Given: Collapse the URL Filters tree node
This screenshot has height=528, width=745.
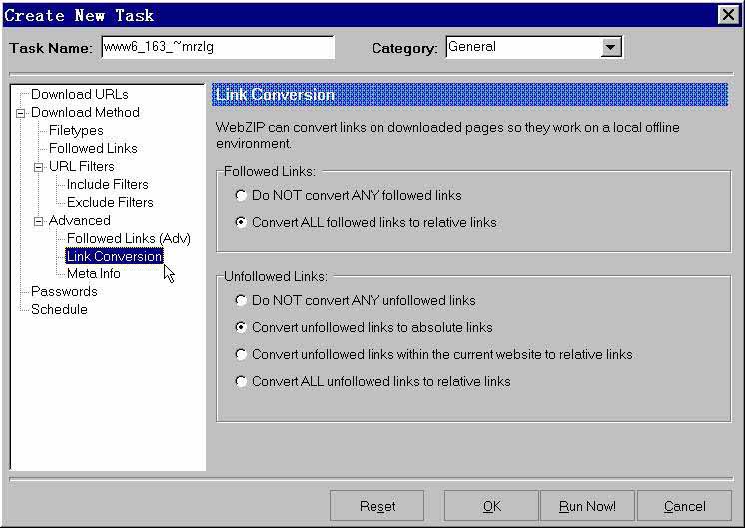Looking at the screenshot, I should click(x=38, y=167).
